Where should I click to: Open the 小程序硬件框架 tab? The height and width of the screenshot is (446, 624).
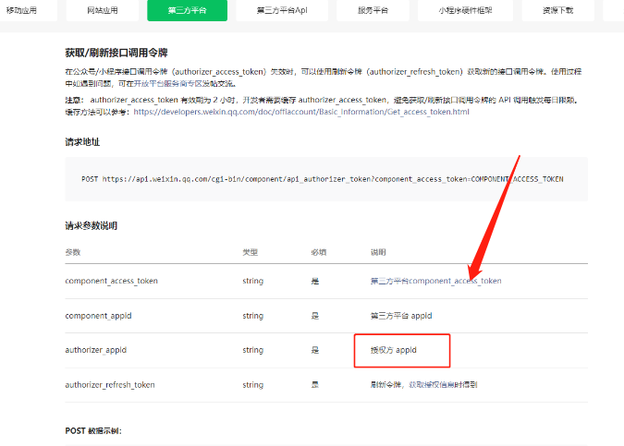point(465,10)
